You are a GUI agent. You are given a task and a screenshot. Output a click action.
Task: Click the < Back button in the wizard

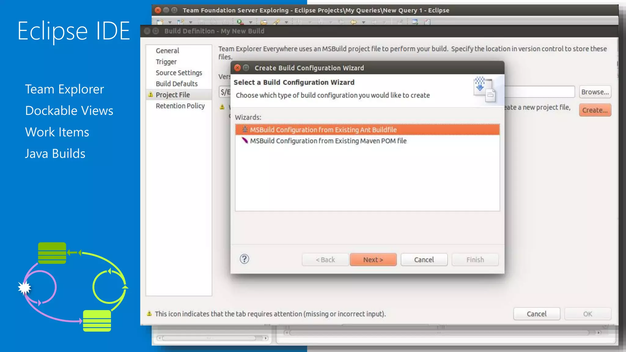pyautogui.click(x=325, y=260)
